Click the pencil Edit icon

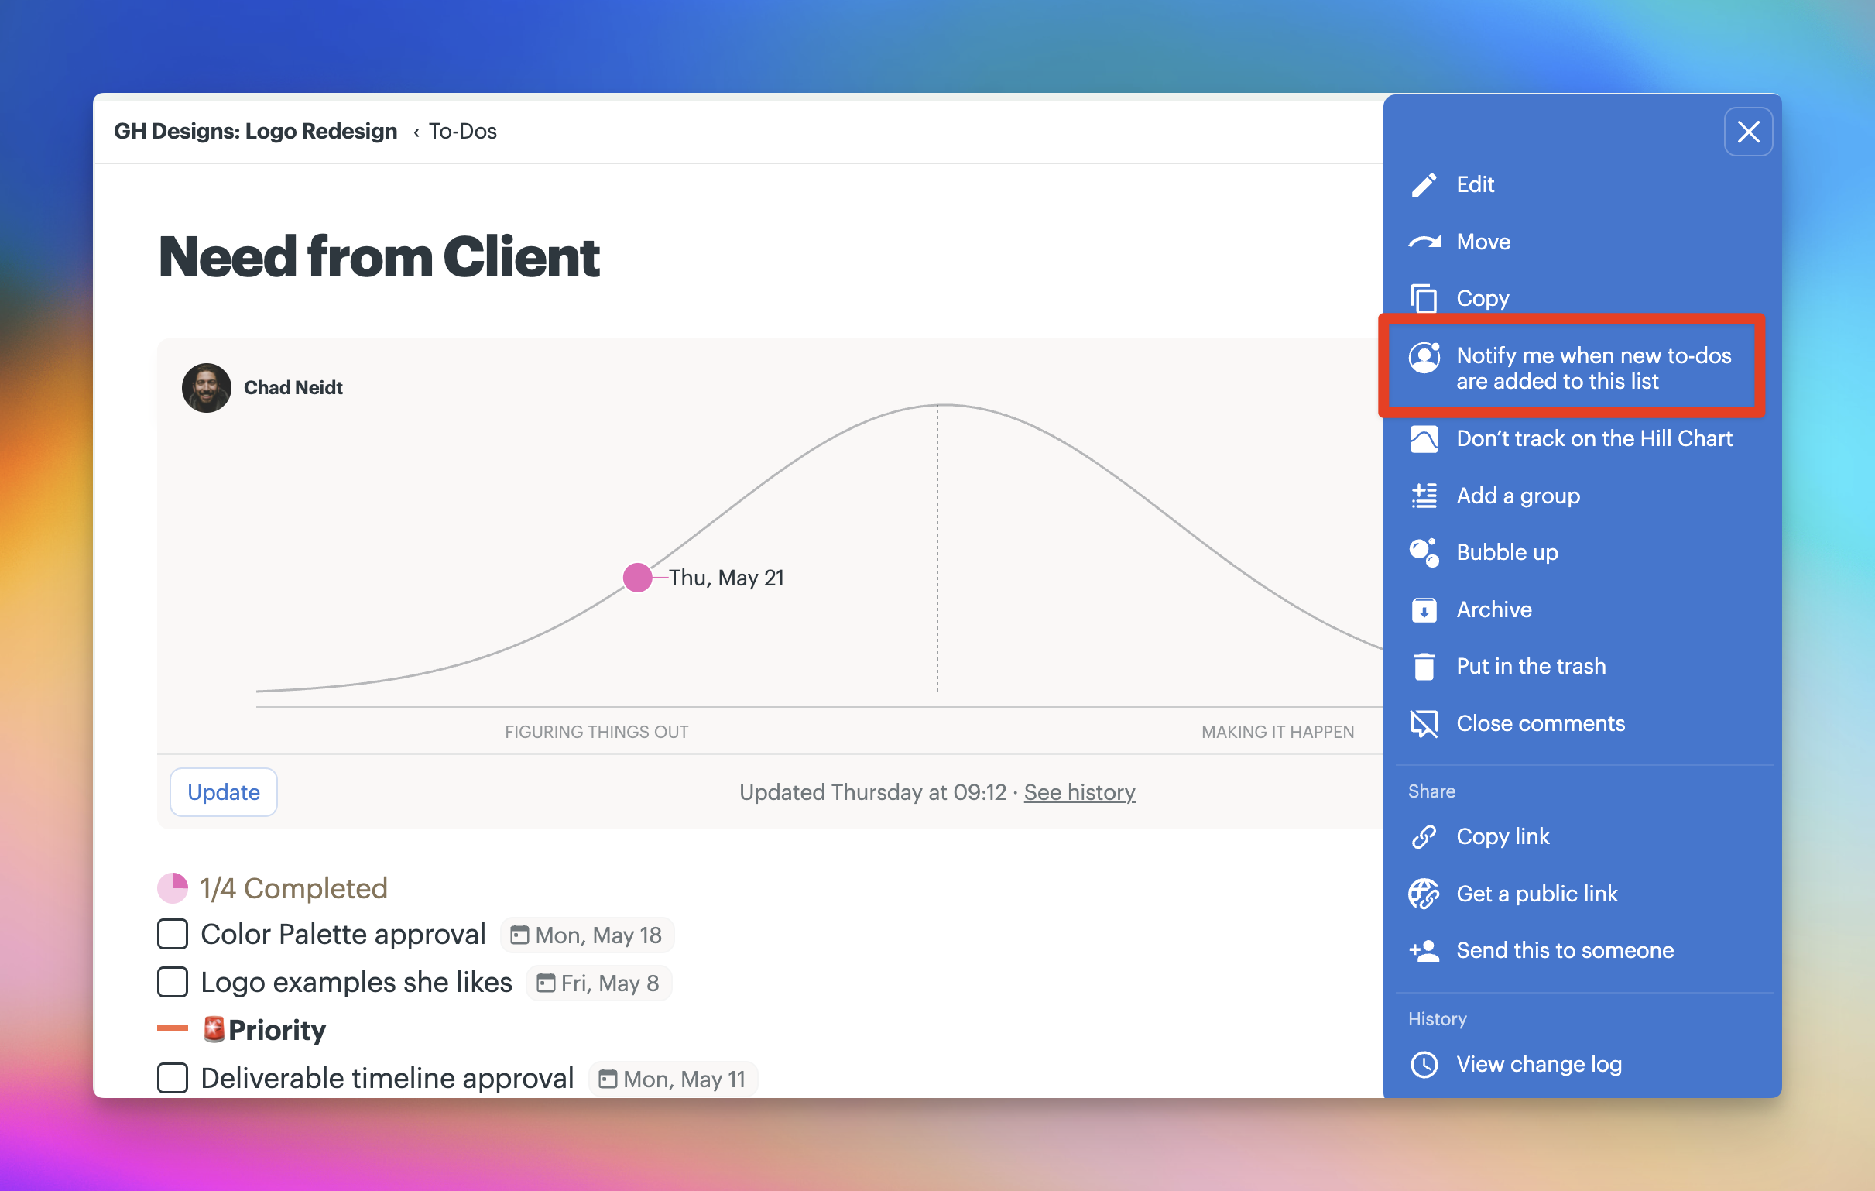pyautogui.click(x=1424, y=184)
